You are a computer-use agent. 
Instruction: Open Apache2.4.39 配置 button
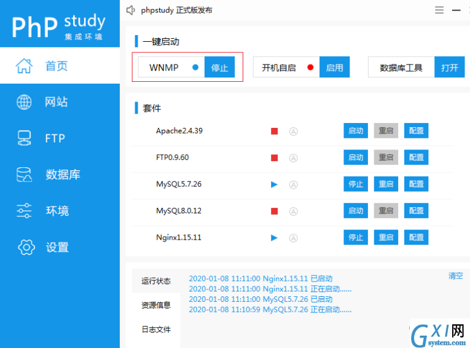[417, 131]
